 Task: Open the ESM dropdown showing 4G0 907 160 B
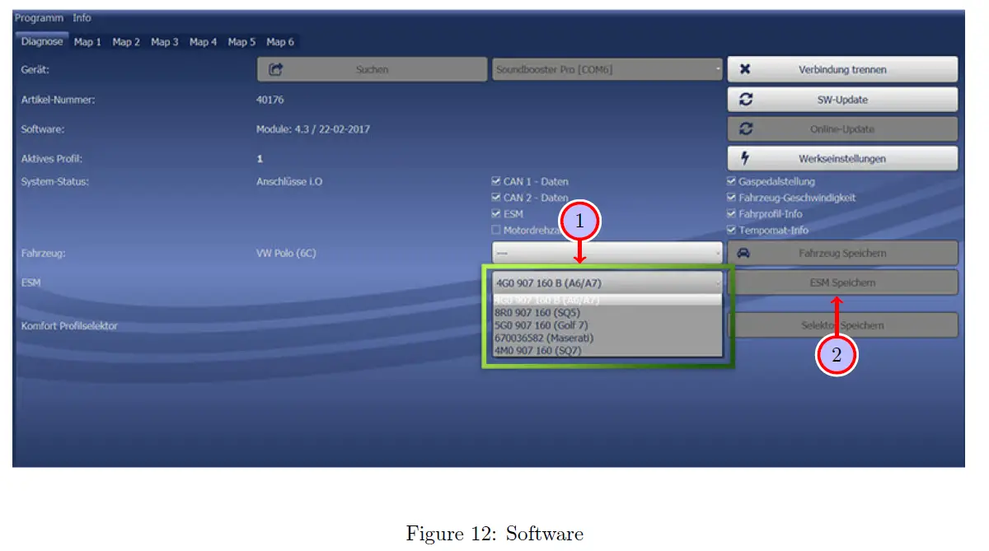(607, 283)
